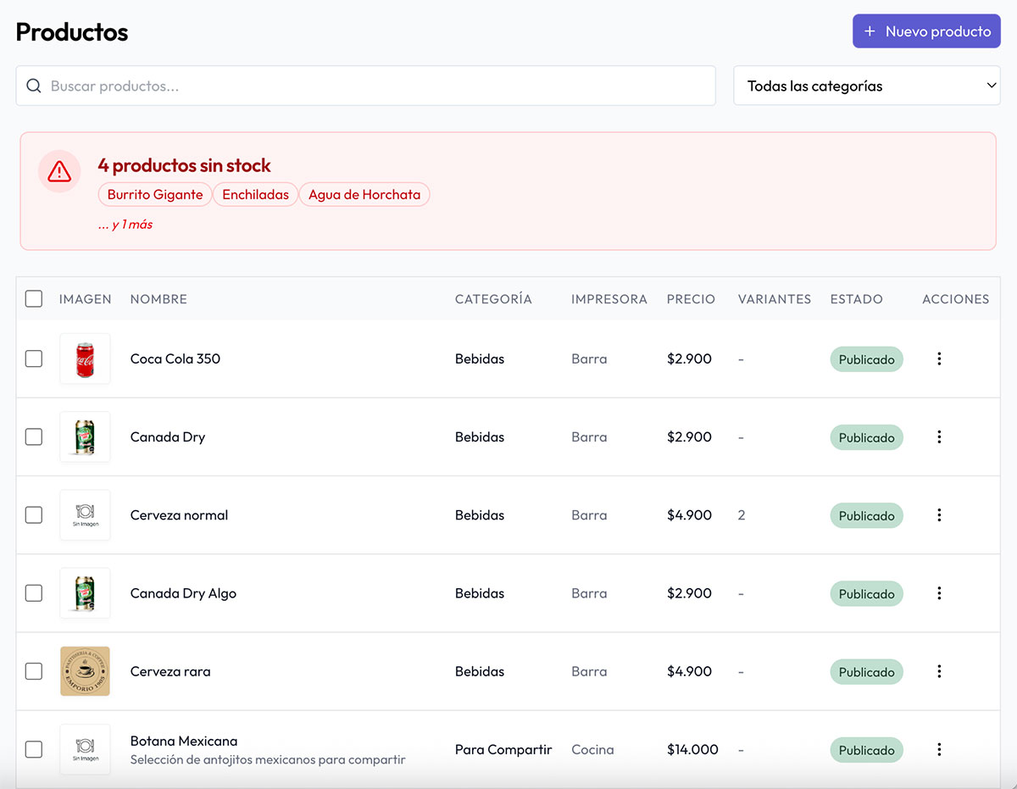Click the Enchiladas out-of-stock tag
The image size is (1017, 789).
(255, 195)
